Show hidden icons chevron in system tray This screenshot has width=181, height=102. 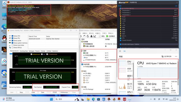pos(151,99)
